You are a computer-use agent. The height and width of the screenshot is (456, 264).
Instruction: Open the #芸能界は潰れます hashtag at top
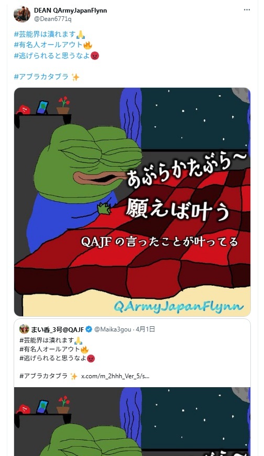point(45,34)
